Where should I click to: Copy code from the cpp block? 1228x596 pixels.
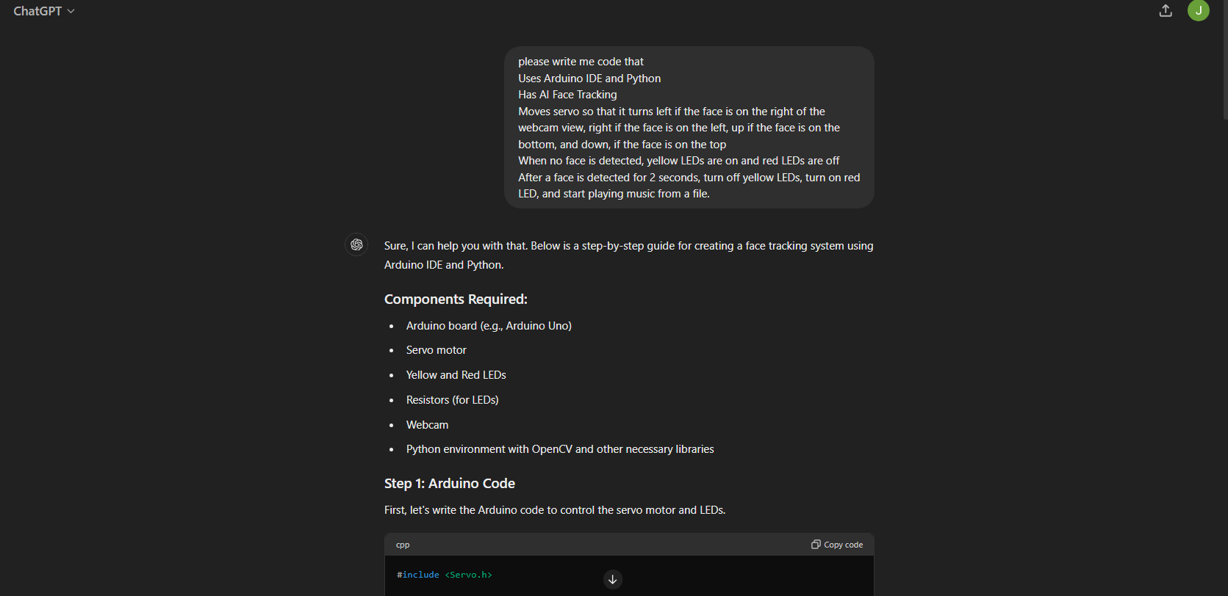837,545
